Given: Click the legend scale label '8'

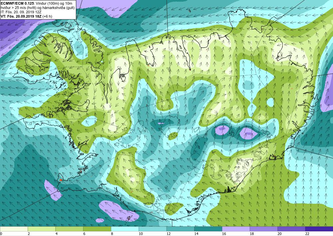Looking at the screenshot, I should (x=112, y=234).
